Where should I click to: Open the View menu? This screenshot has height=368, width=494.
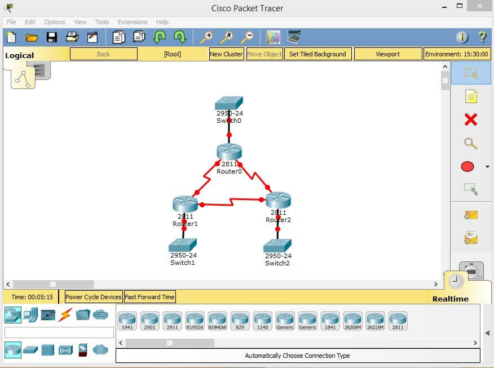coord(80,22)
